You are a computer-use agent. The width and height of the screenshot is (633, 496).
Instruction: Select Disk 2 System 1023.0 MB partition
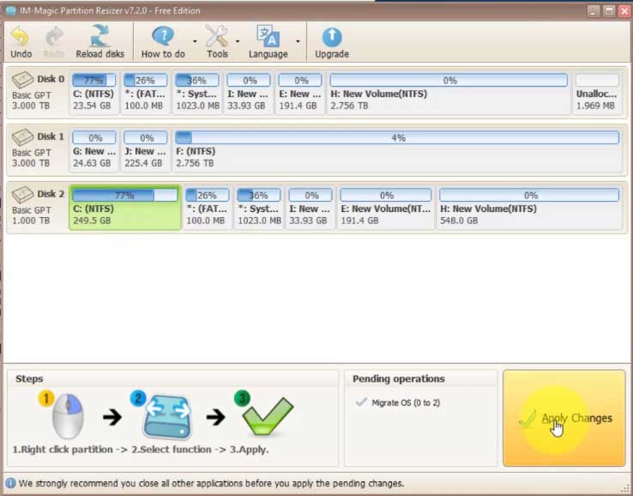coord(259,208)
